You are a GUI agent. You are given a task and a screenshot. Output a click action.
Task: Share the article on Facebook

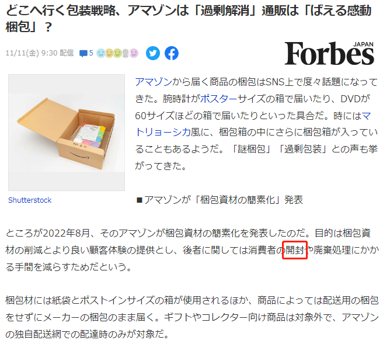click(x=172, y=53)
